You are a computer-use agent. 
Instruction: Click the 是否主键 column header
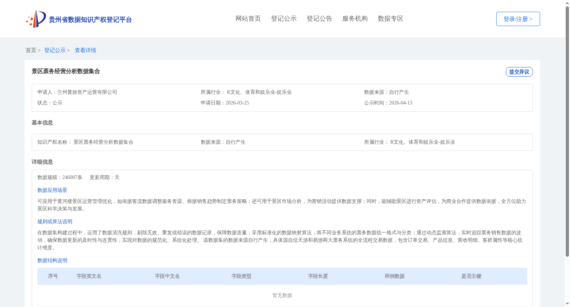(x=471, y=276)
